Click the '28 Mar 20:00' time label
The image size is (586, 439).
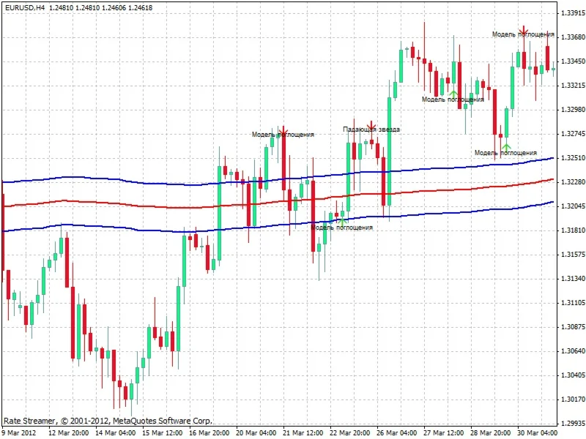pyautogui.click(x=490, y=432)
